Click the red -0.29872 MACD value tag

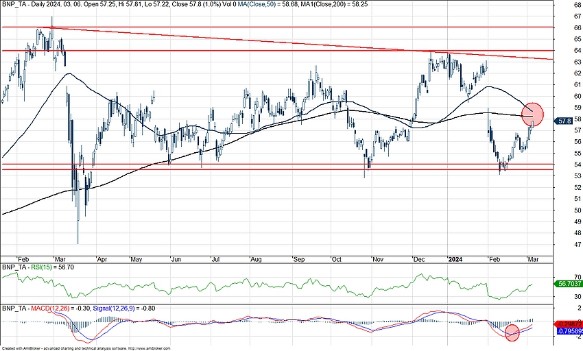click(x=569, y=324)
